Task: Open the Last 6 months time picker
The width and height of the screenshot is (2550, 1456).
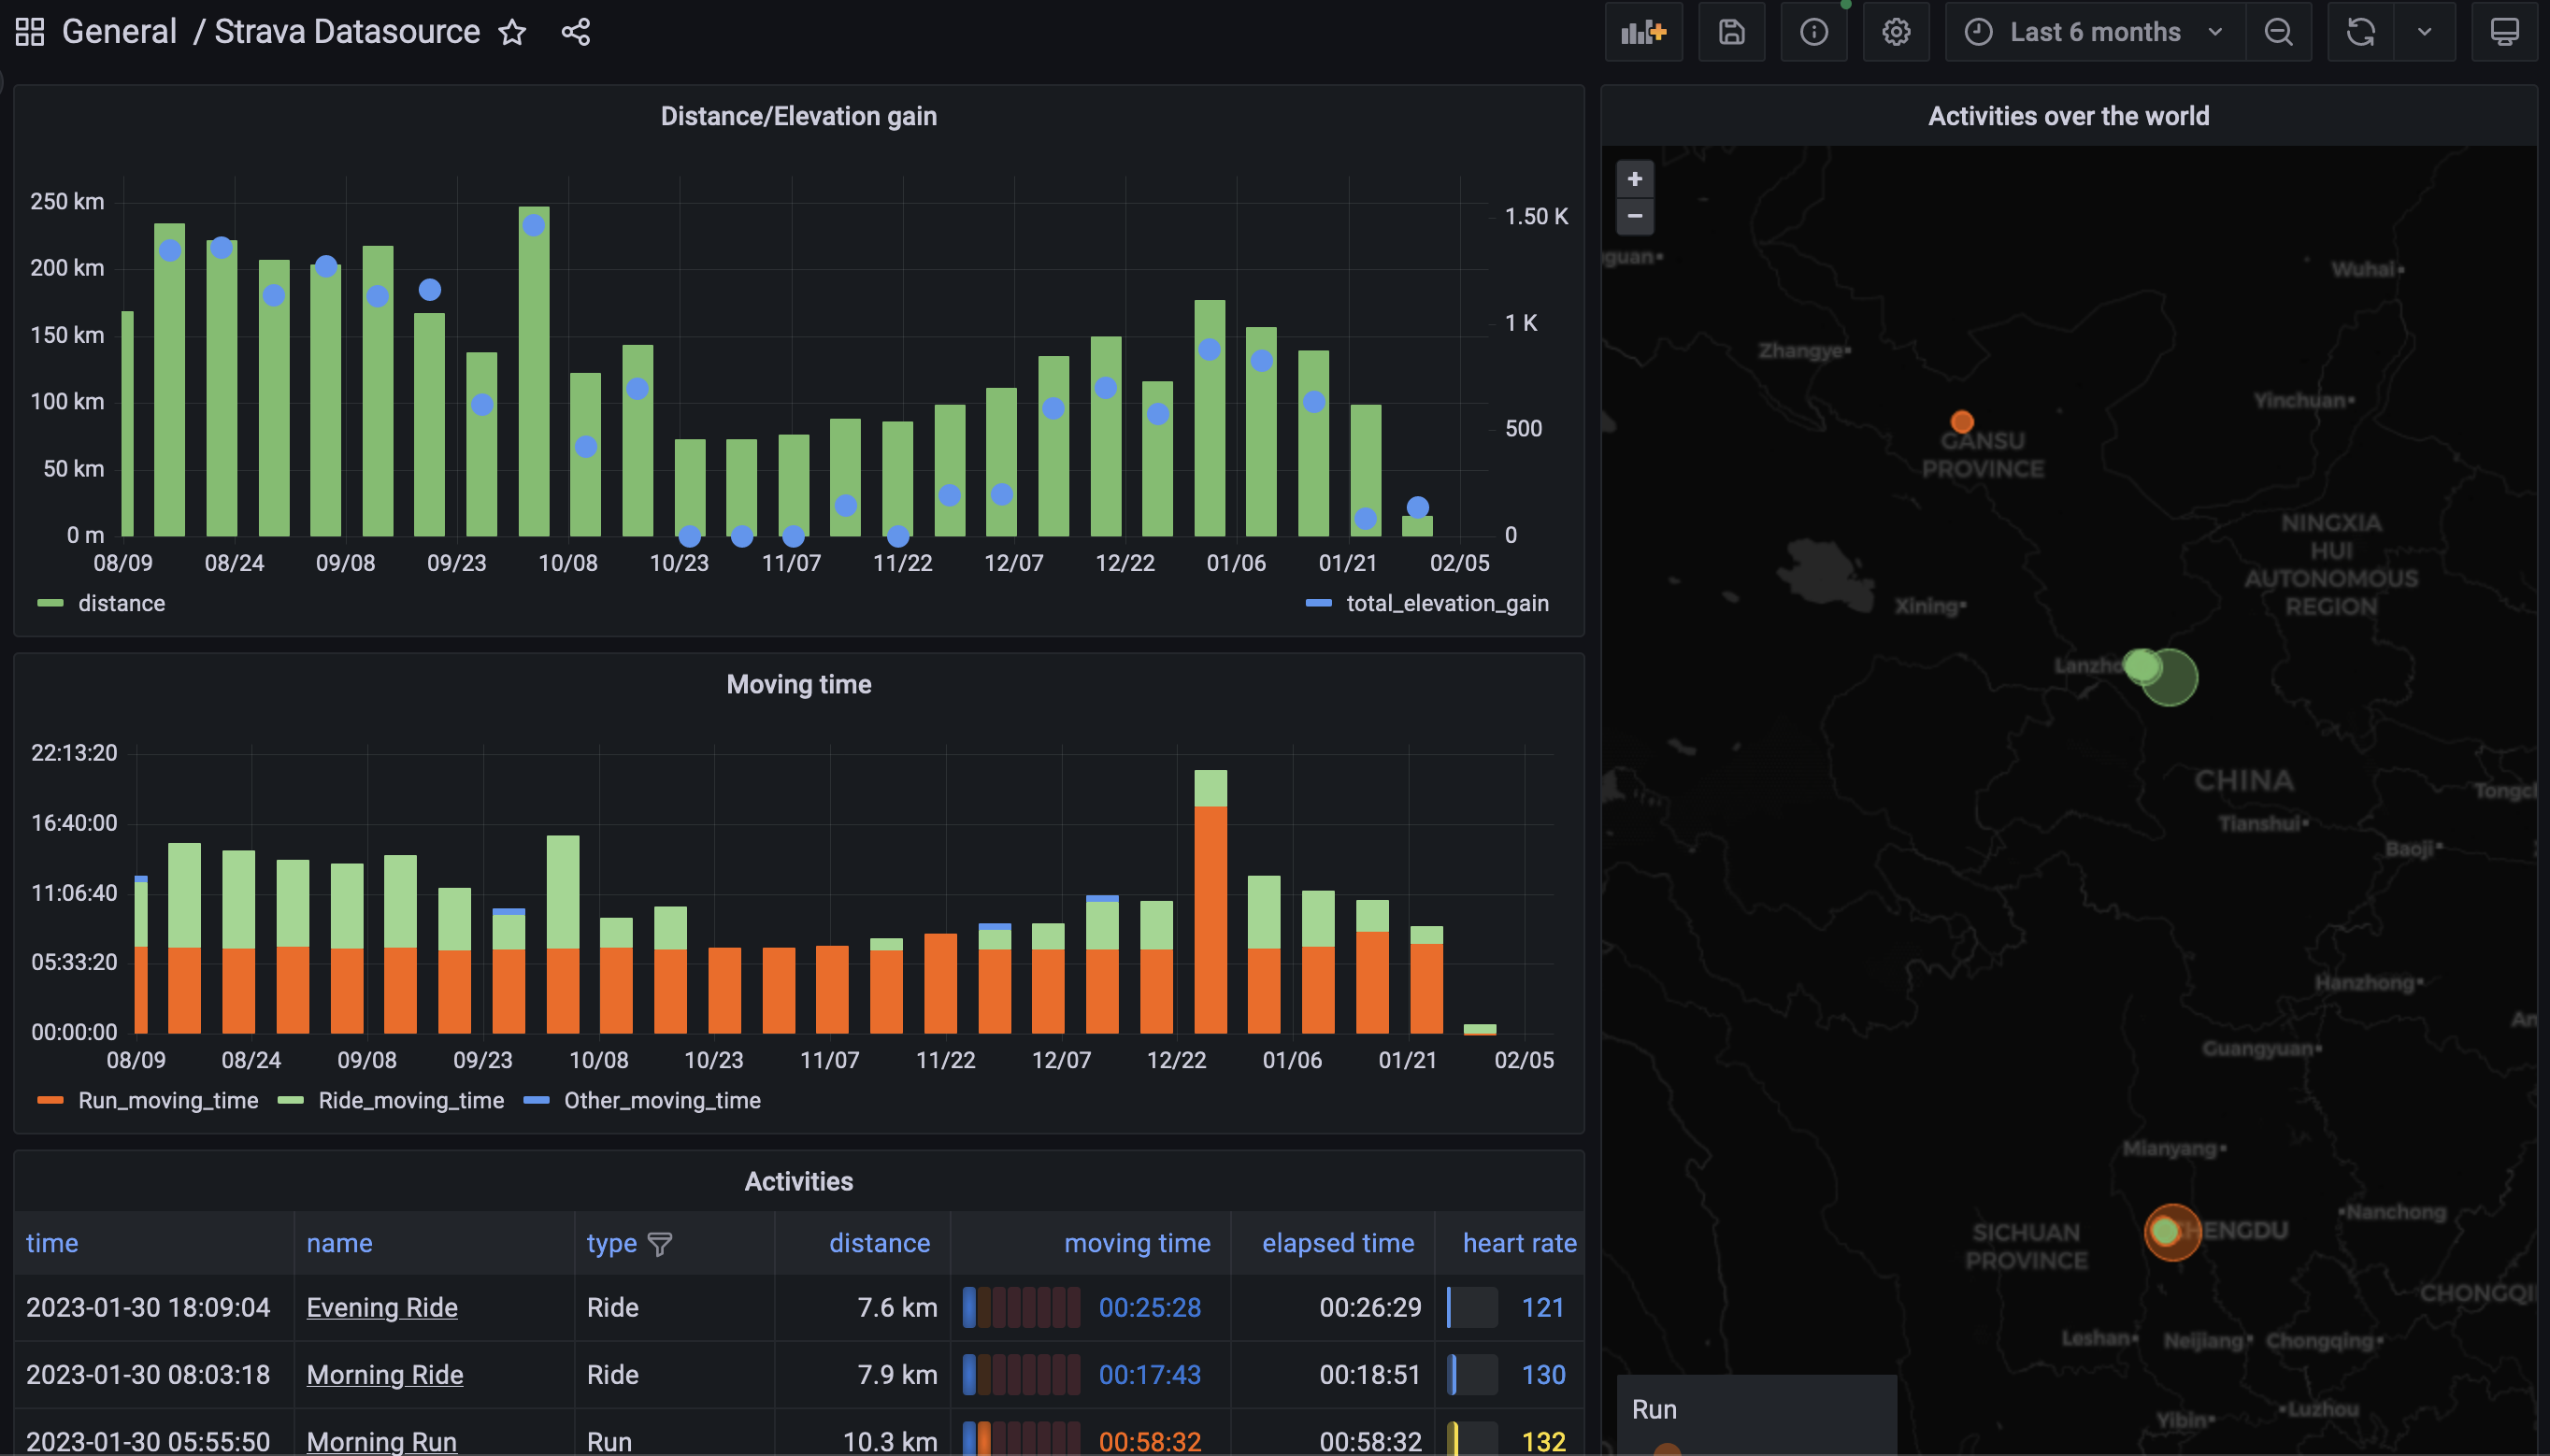Action: pyautogui.click(x=2094, y=32)
